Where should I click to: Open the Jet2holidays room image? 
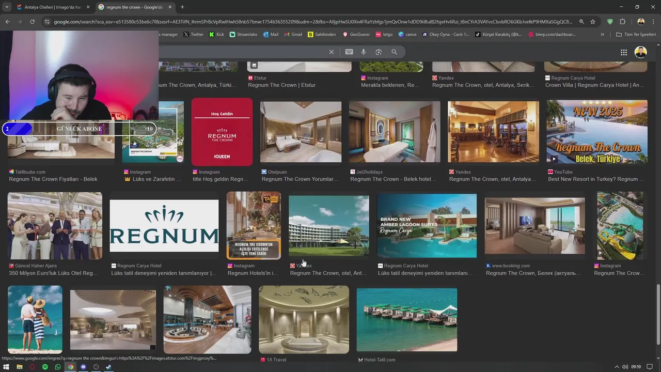[395, 132]
